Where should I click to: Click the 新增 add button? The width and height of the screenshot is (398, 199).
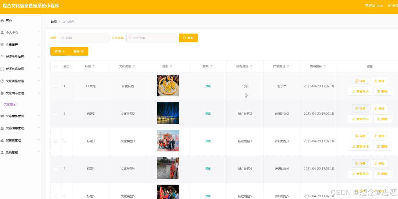pos(60,51)
